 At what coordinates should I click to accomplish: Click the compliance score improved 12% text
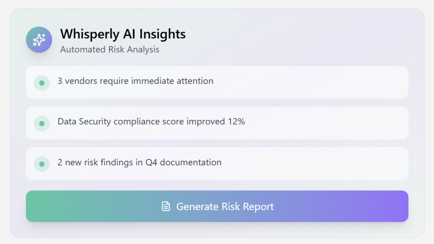[x=151, y=122]
